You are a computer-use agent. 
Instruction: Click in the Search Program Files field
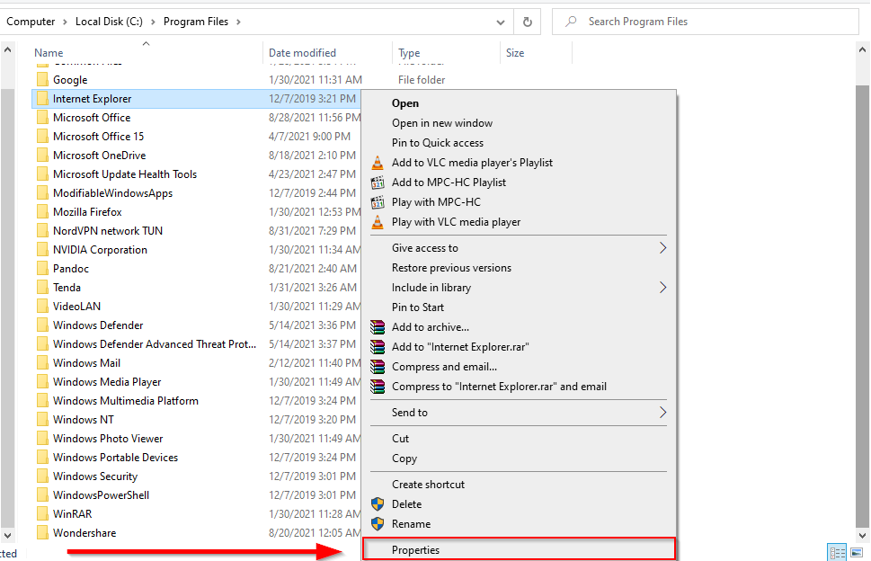click(706, 22)
